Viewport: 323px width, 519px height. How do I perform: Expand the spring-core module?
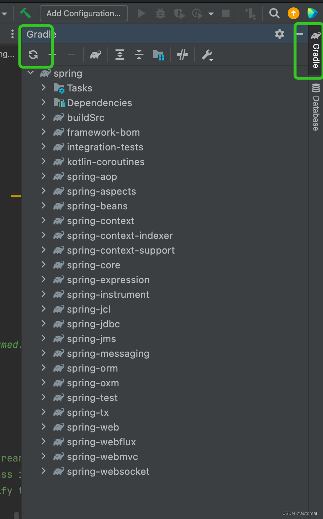tap(43, 265)
